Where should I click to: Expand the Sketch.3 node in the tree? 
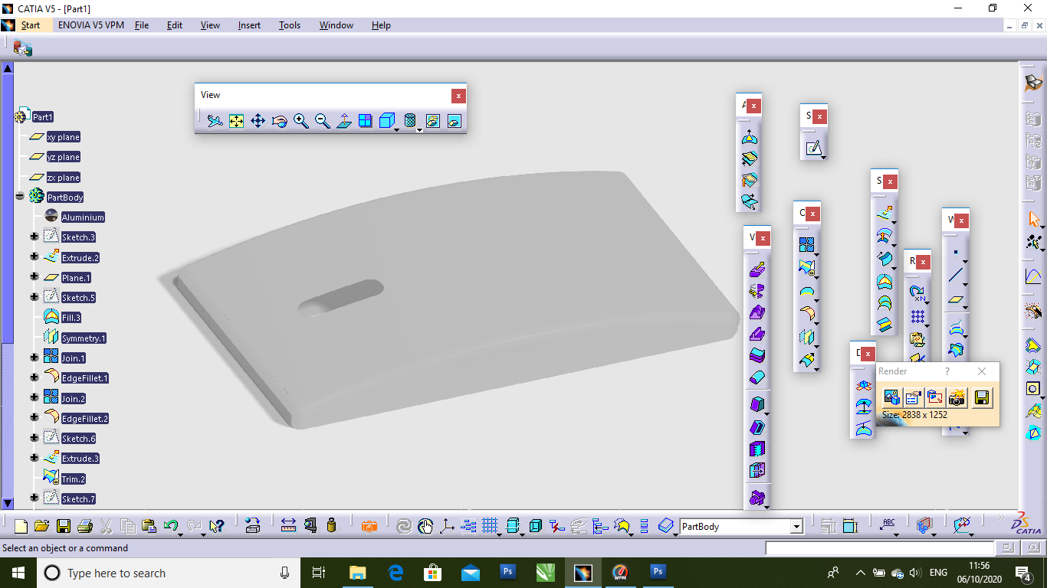tap(34, 237)
